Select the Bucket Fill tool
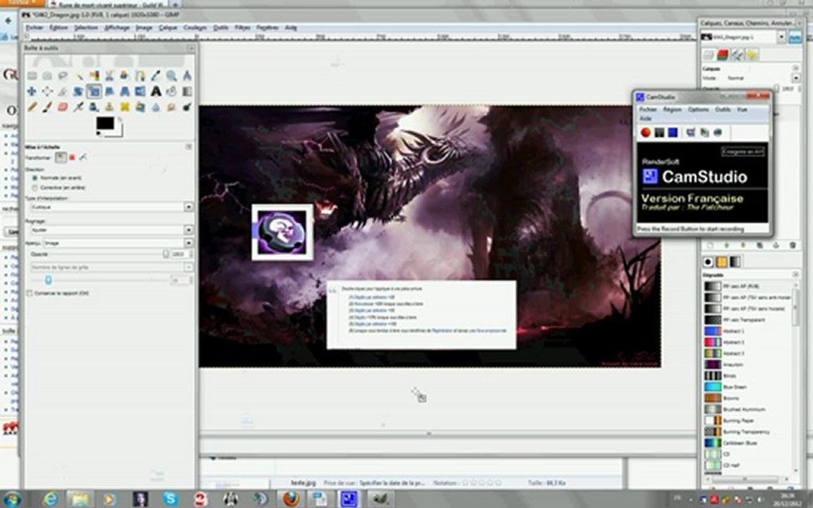813x508 pixels. [x=171, y=91]
